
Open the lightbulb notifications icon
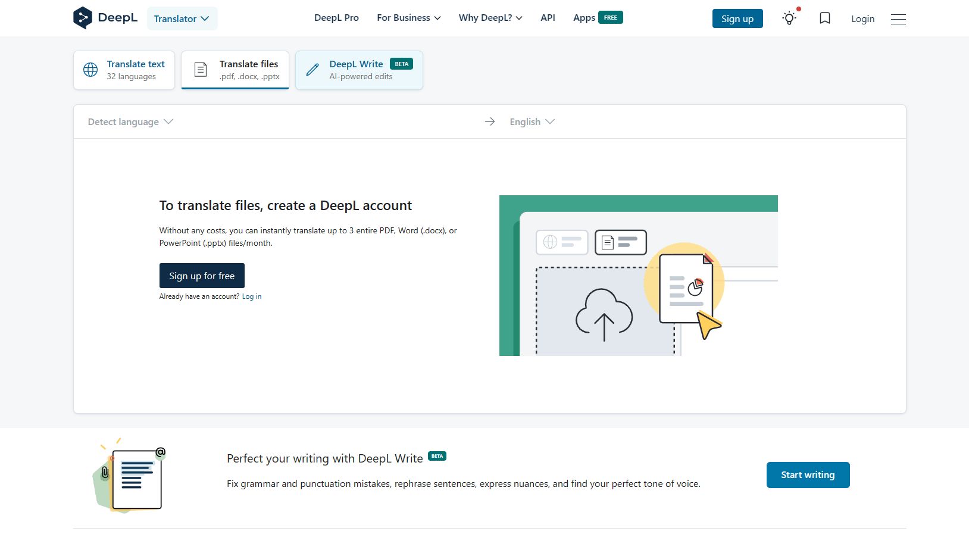[x=789, y=18]
